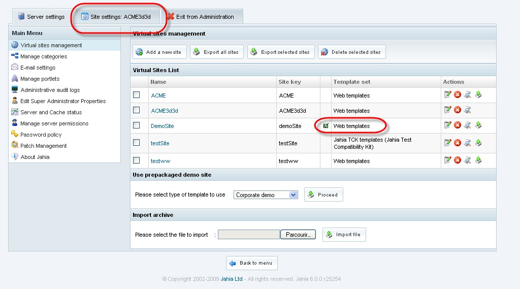Tick the checkbox for ACME site
This screenshot has height=289, width=520.
click(136, 95)
